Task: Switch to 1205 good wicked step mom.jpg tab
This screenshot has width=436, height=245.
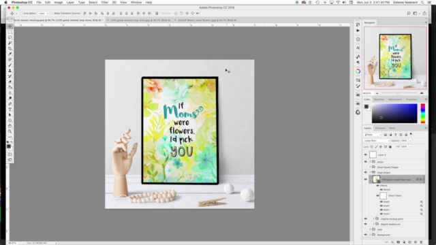Action: 140,20
